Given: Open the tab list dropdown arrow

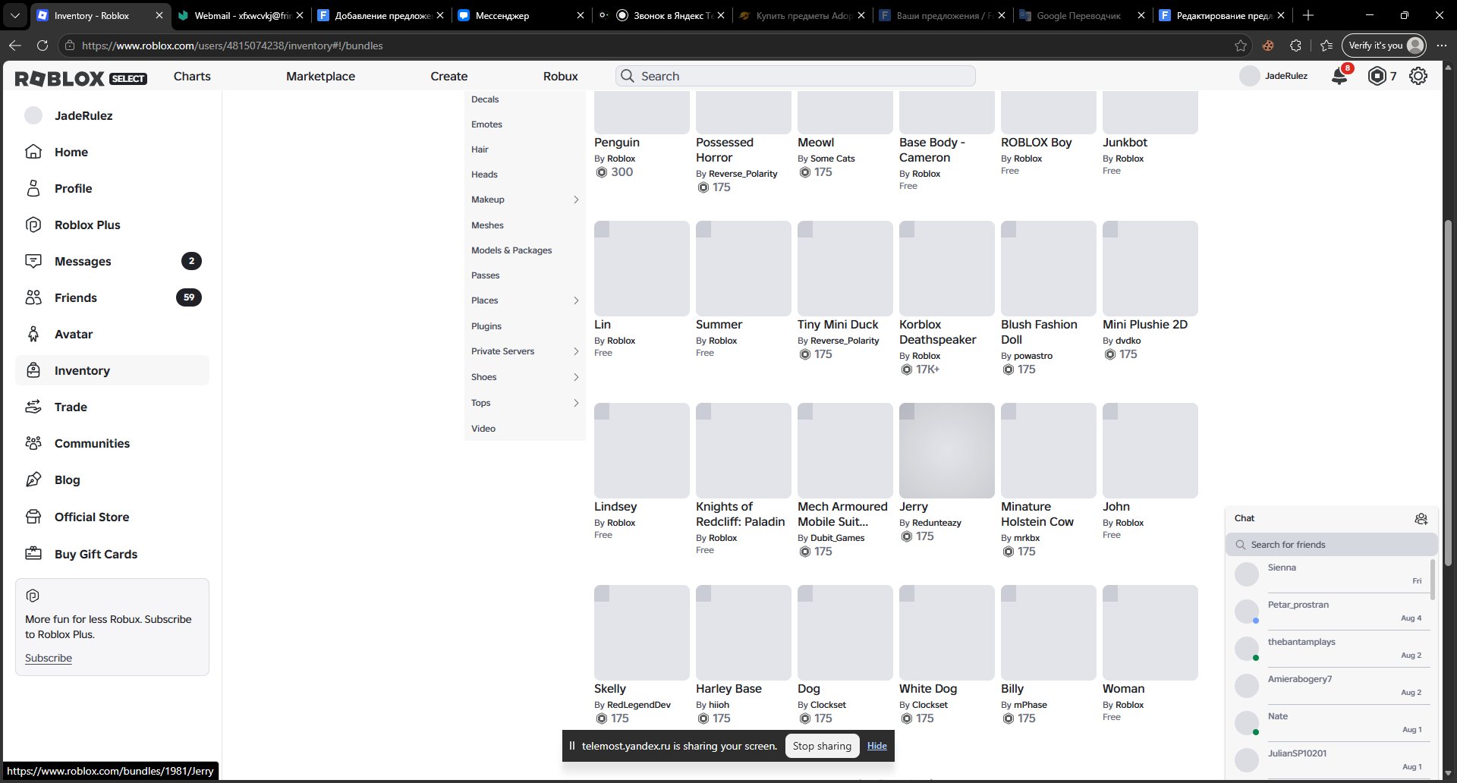Looking at the screenshot, I should (x=15, y=15).
